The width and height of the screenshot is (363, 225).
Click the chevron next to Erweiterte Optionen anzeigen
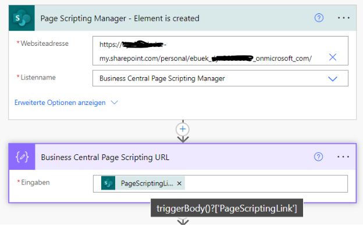(x=115, y=102)
